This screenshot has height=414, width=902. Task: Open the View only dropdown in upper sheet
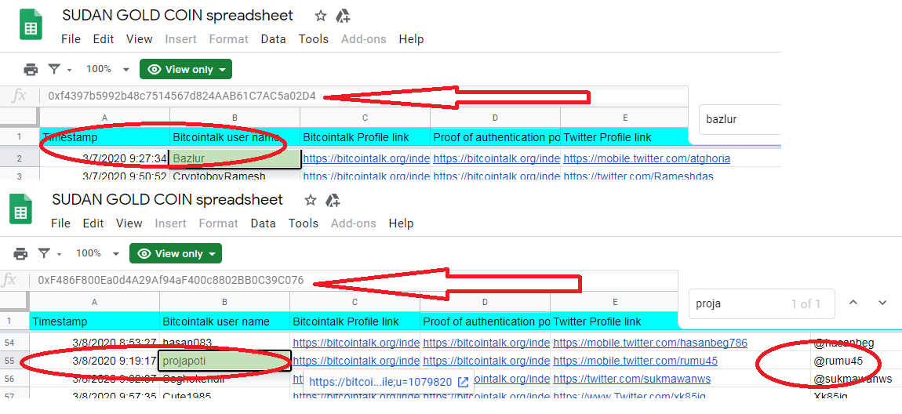pyautogui.click(x=186, y=70)
